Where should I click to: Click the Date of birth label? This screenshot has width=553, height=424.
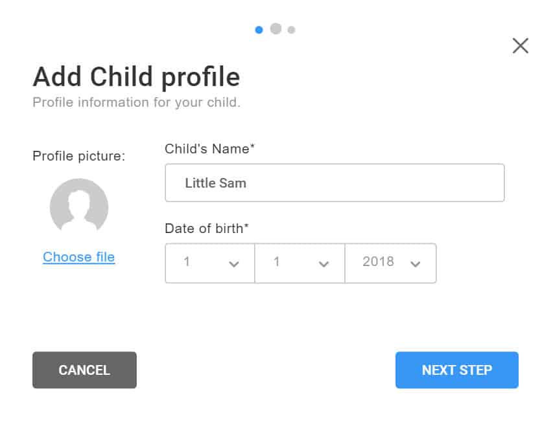207,229
